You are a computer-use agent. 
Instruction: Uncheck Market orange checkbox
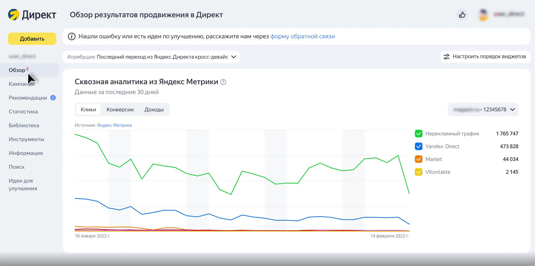[x=418, y=159]
